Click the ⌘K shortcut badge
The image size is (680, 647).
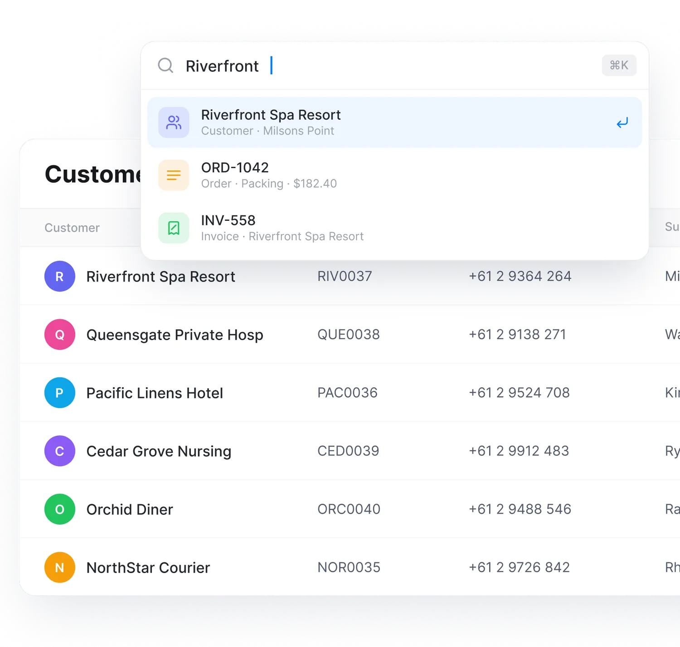(619, 65)
